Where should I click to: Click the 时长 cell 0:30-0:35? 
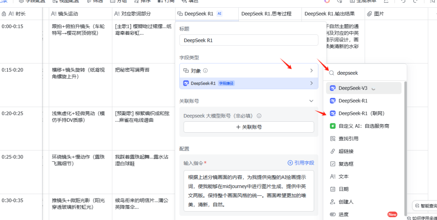[x=21, y=207]
